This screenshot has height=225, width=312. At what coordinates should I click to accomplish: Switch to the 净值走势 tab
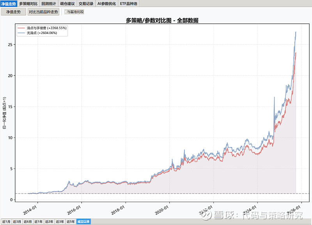(x=9, y=3)
